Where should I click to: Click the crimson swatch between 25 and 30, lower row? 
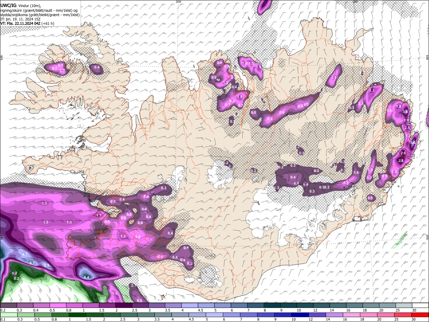coord(403,315)
